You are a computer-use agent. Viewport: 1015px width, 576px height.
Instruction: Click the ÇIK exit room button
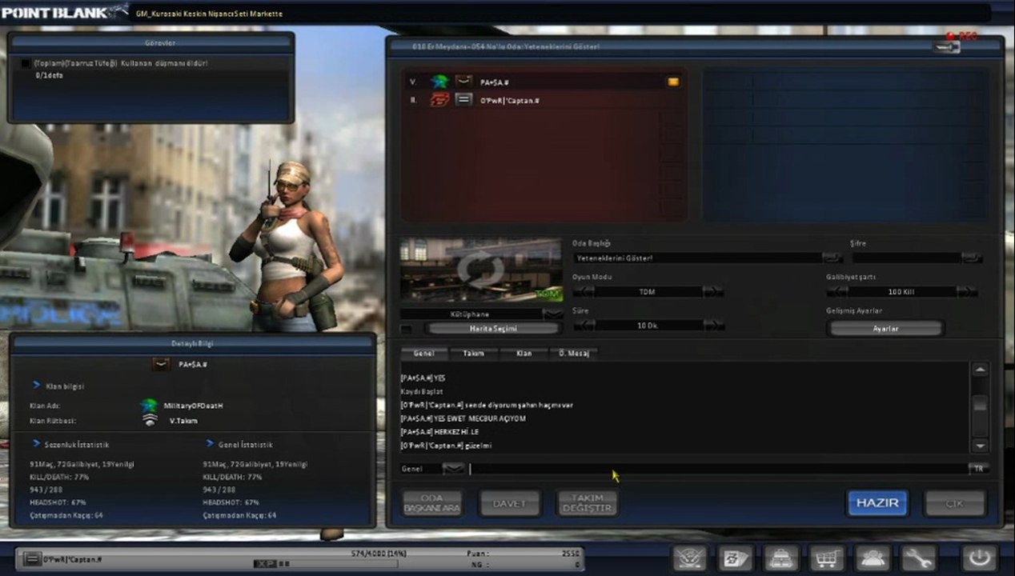click(x=955, y=503)
